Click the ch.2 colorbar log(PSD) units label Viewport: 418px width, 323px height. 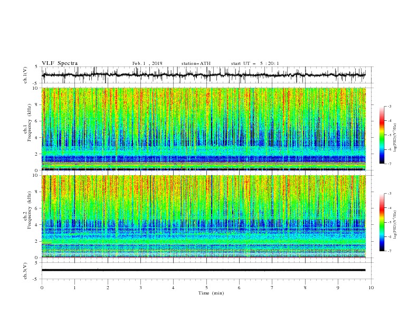(395, 225)
